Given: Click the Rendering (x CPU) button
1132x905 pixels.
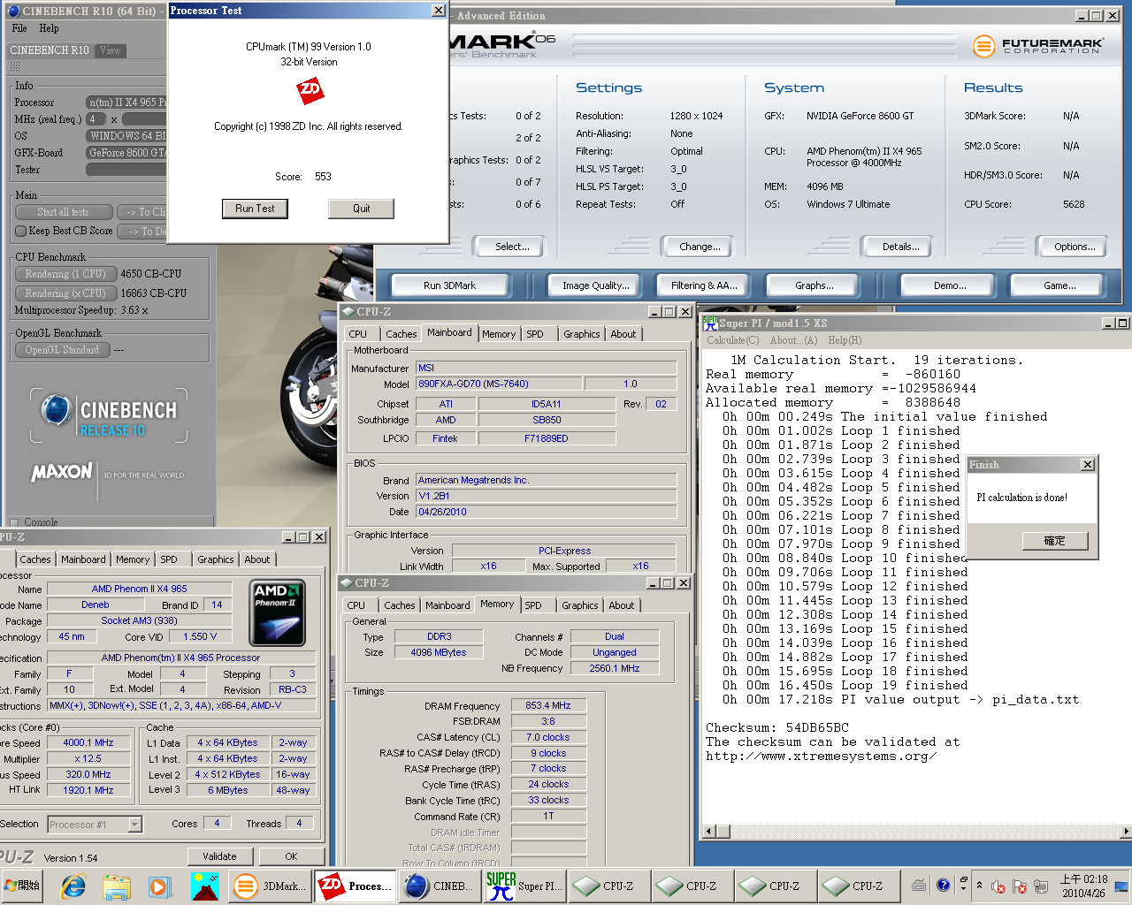Looking at the screenshot, I should pyautogui.click(x=65, y=293).
